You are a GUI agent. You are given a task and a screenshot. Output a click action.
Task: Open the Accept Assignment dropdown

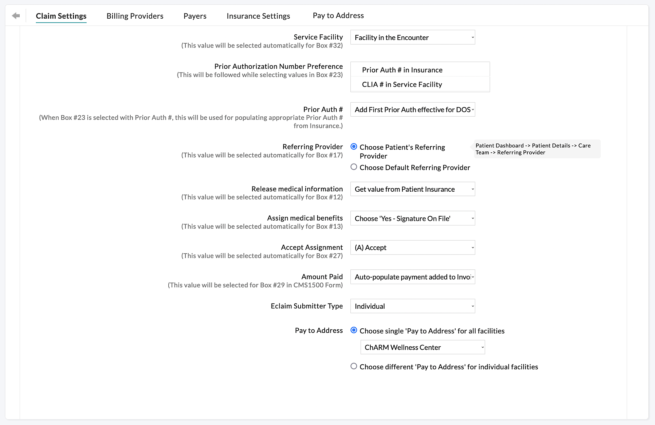click(x=412, y=247)
